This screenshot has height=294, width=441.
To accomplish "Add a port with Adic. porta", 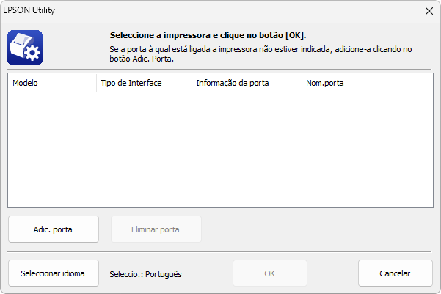I will click(54, 229).
